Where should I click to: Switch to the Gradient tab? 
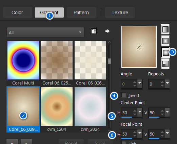tap(49, 13)
